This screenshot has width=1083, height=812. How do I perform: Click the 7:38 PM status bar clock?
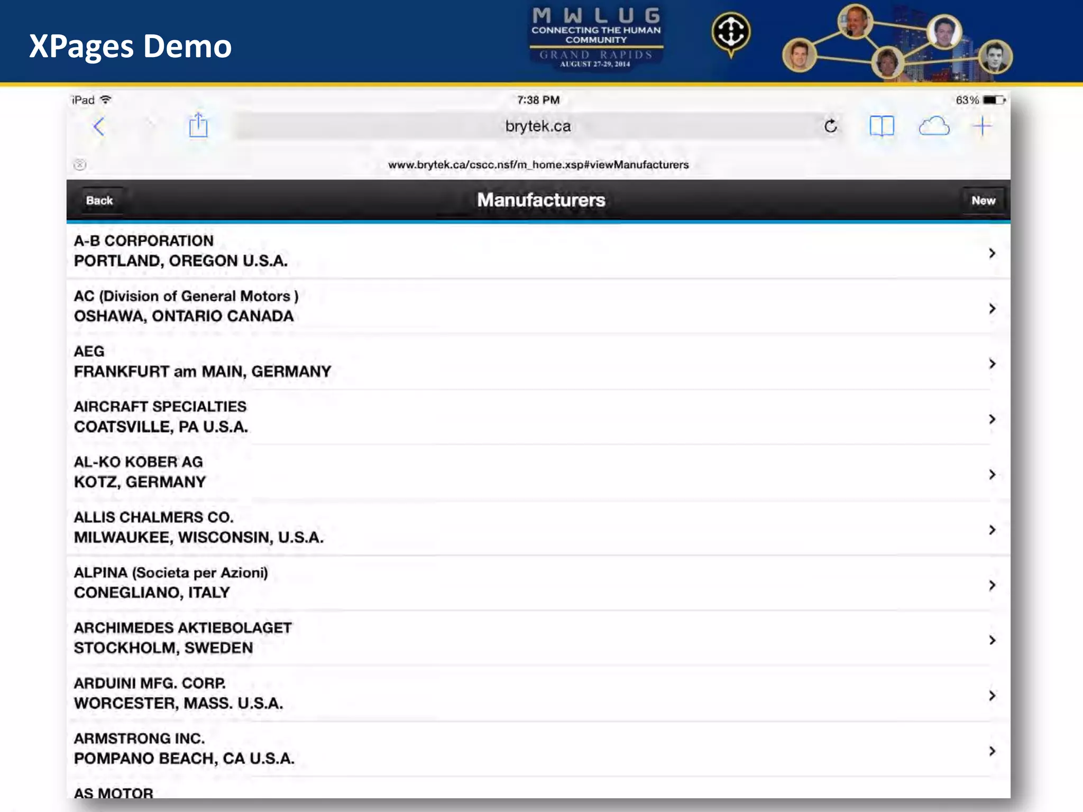coord(538,100)
